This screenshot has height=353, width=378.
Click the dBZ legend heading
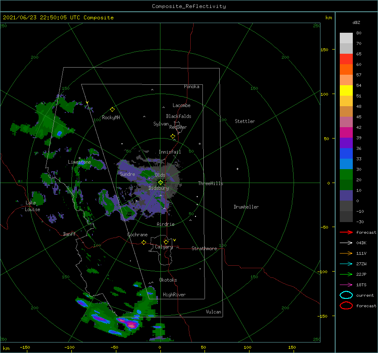tap(356, 22)
